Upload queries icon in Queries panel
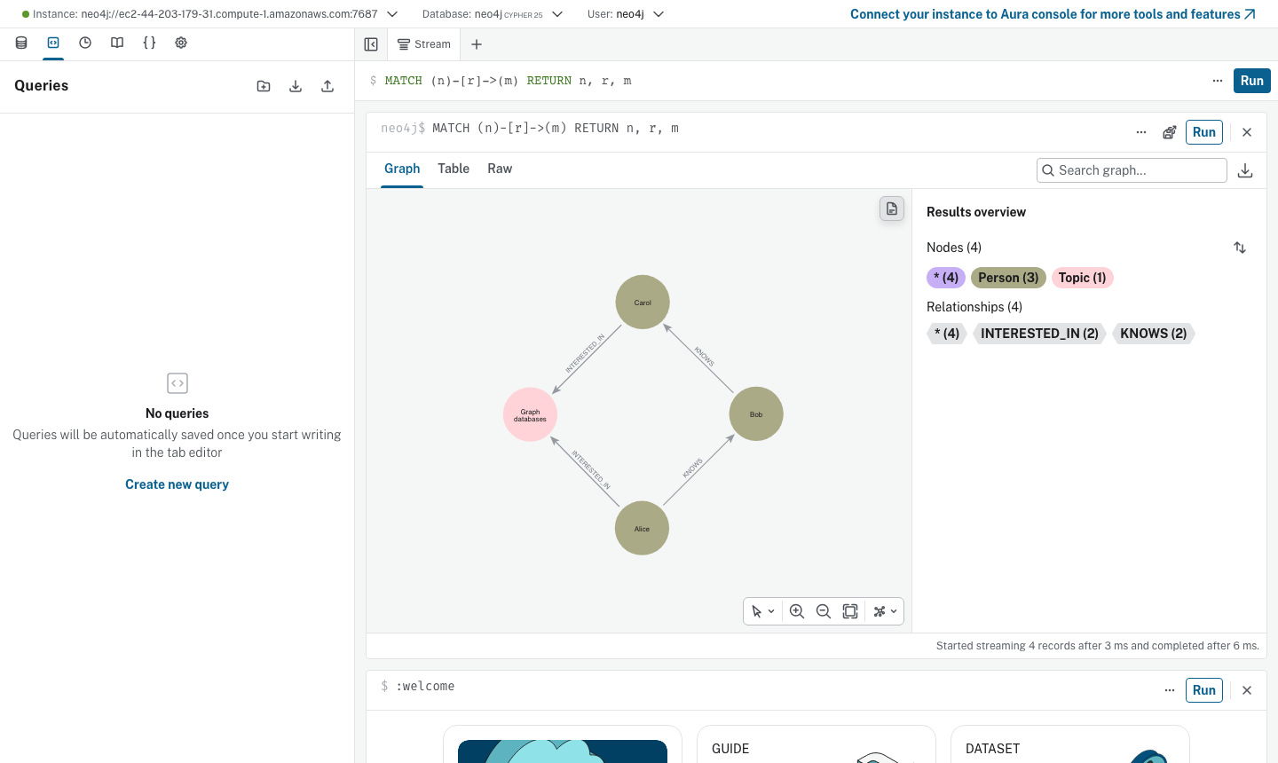Screen dimensions: 1278x763 (327, 86)
